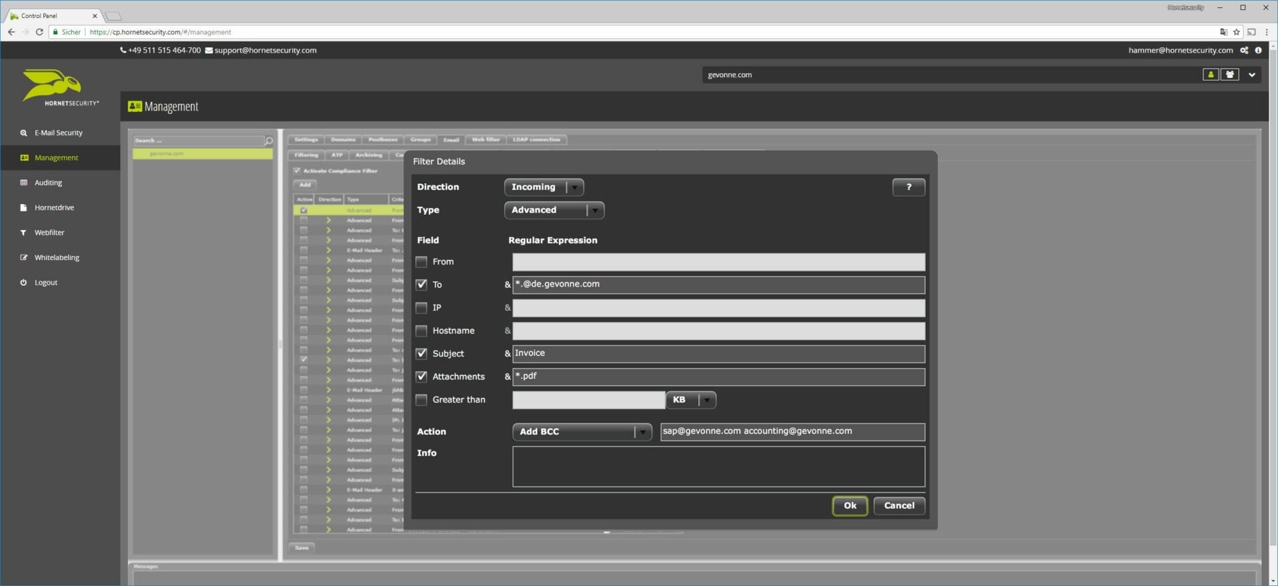1278x586 pixels.
Task: Confirm the filter with Ok
Action: pyautogui.click(x=849, y=506)
